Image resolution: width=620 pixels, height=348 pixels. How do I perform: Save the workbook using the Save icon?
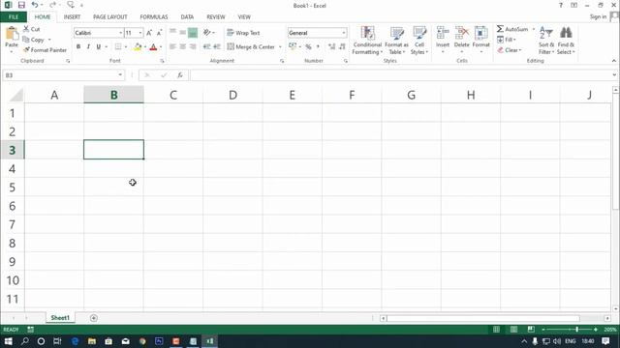coord(21,5)
